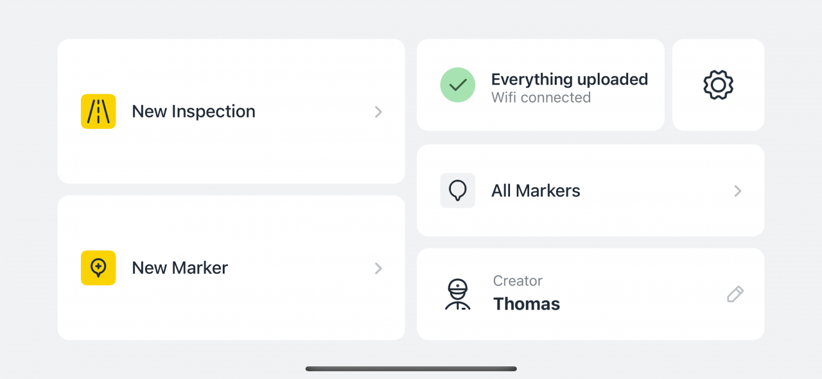822x379 pixels.
Task: Create a New Marker
Action: click(x=180, y=268)
